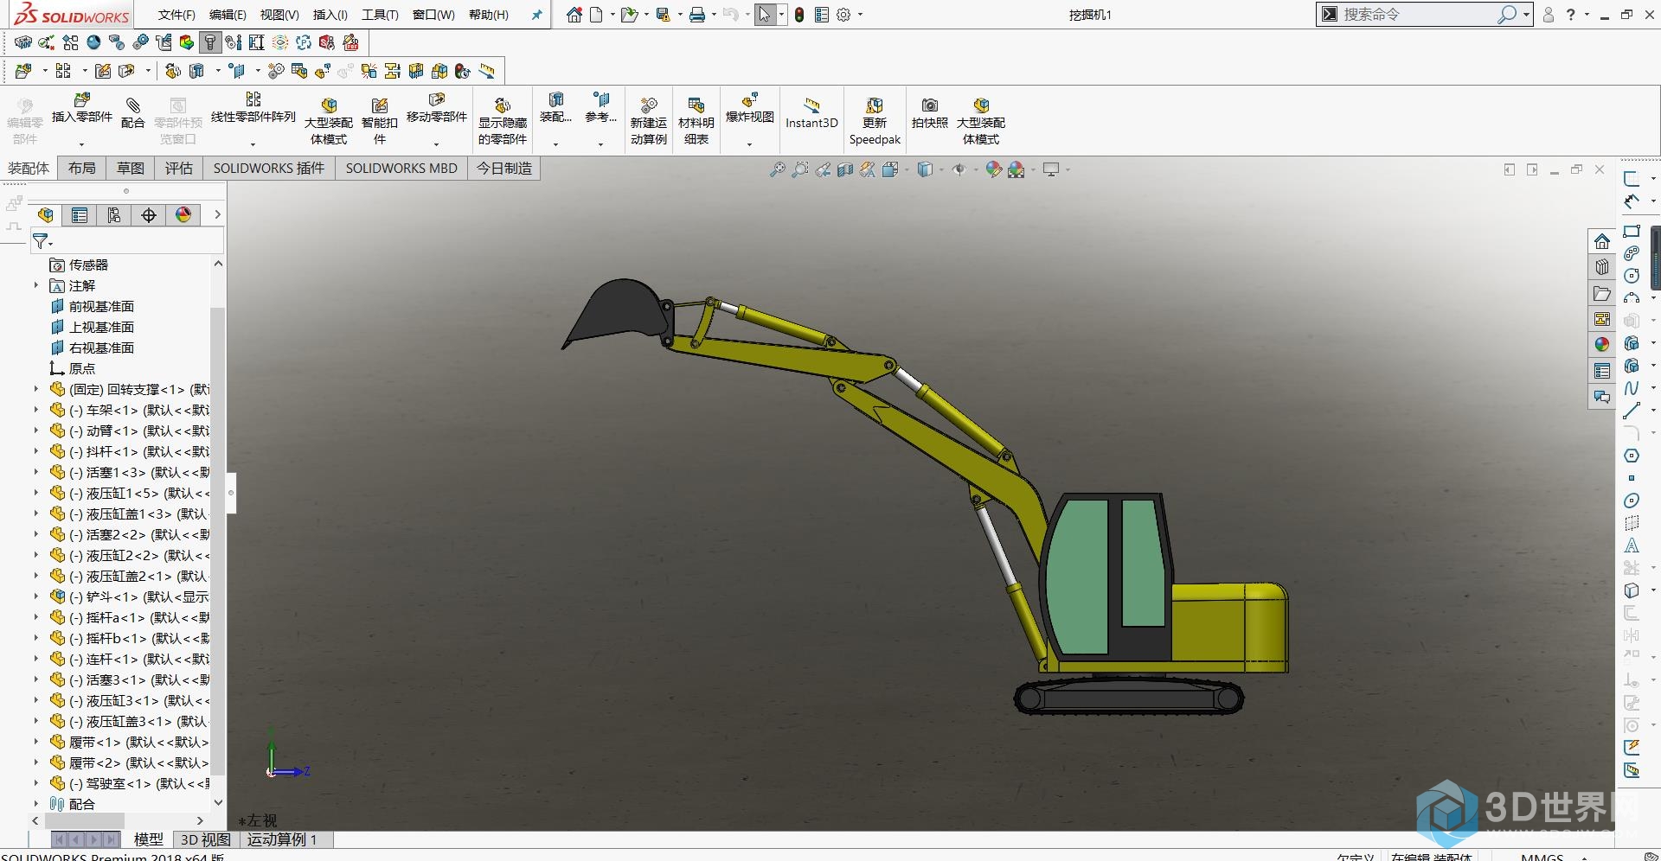
Task: Switch to 评估 (Evaluate) ribbon tab
Action: point(178,168)
